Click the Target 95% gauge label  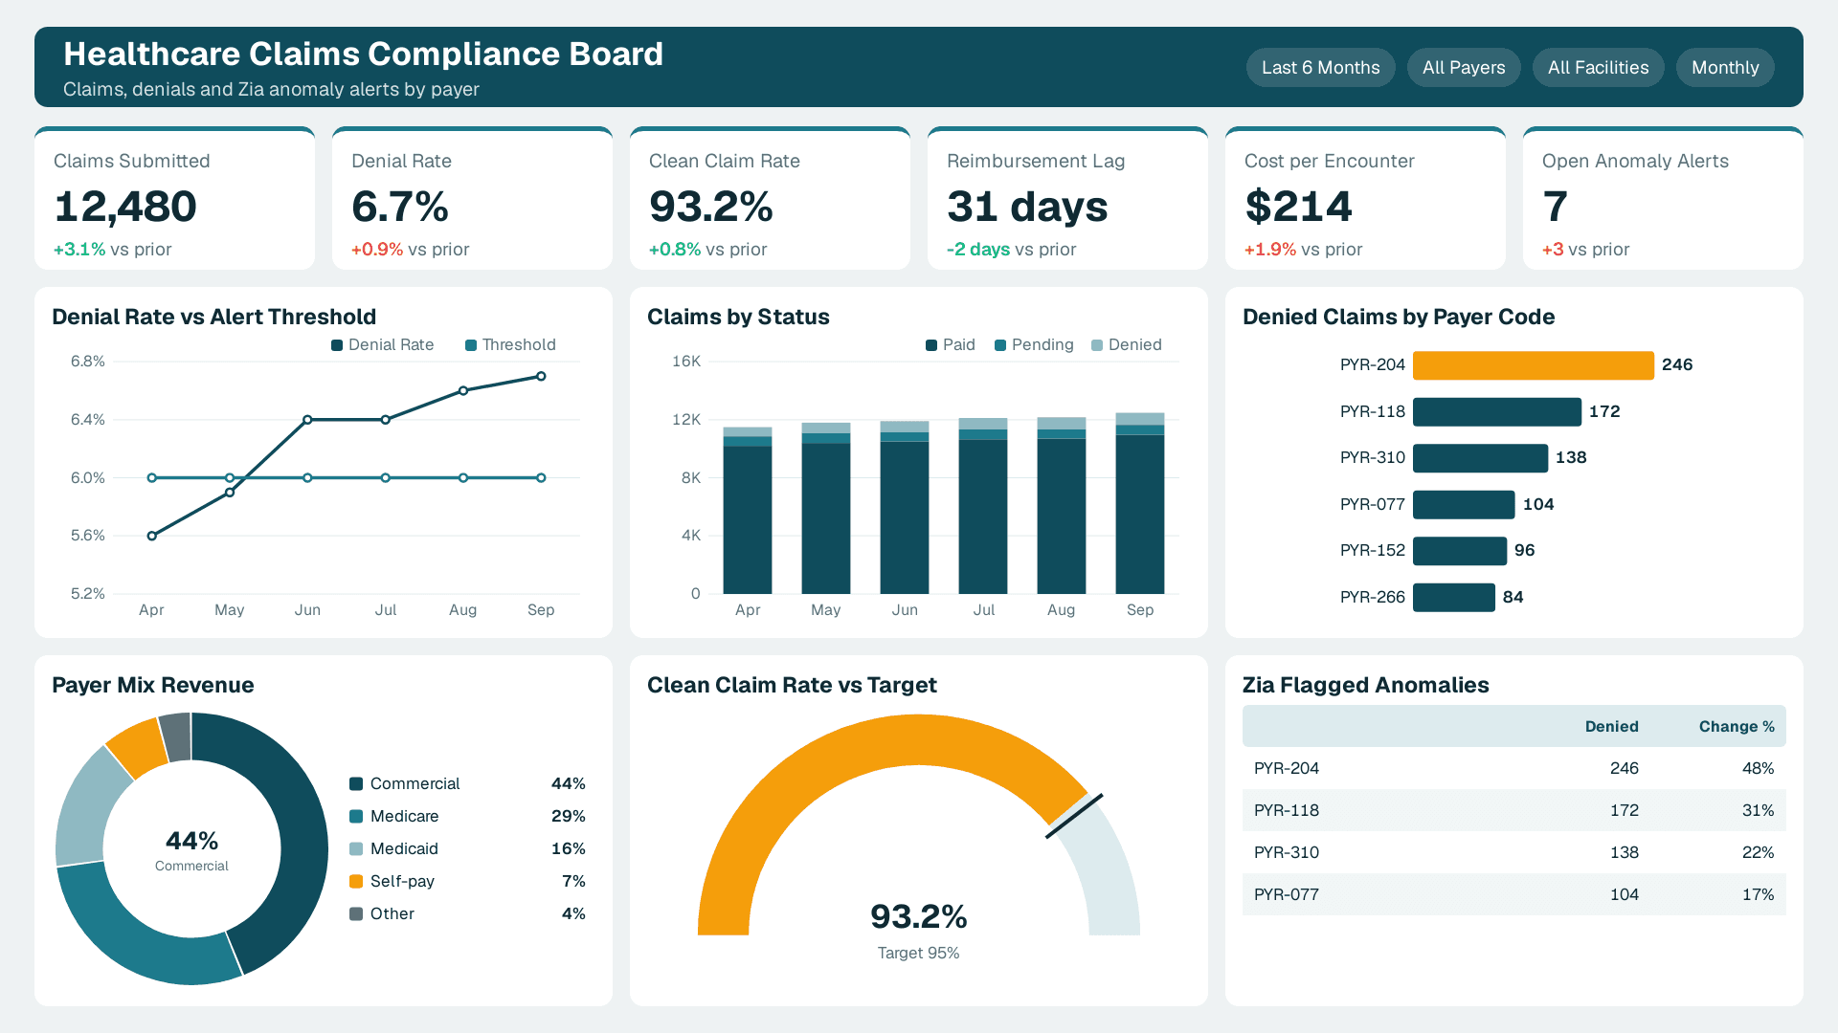pyautogui.click(x=919, y=954)
